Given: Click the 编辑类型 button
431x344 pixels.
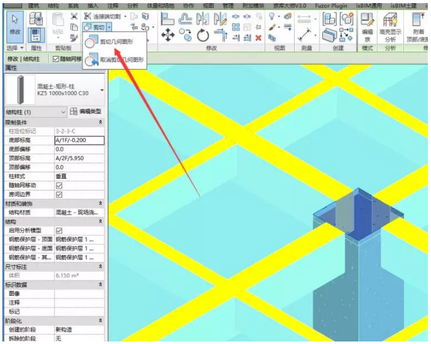Looking at the screenshot, I should point(85,111).
